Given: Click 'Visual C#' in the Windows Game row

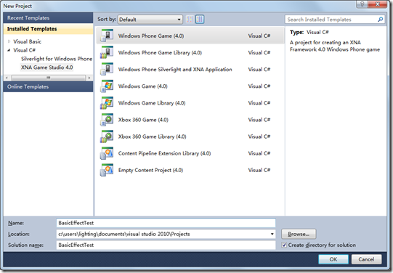Looking at the screenshot, I should (259, 86).
